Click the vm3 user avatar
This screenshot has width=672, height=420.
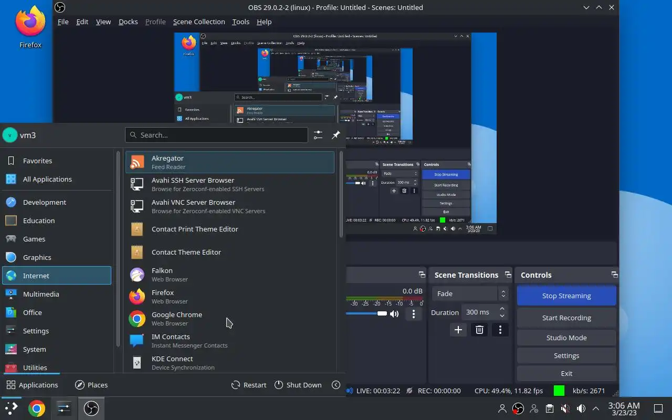click(10, 135)
